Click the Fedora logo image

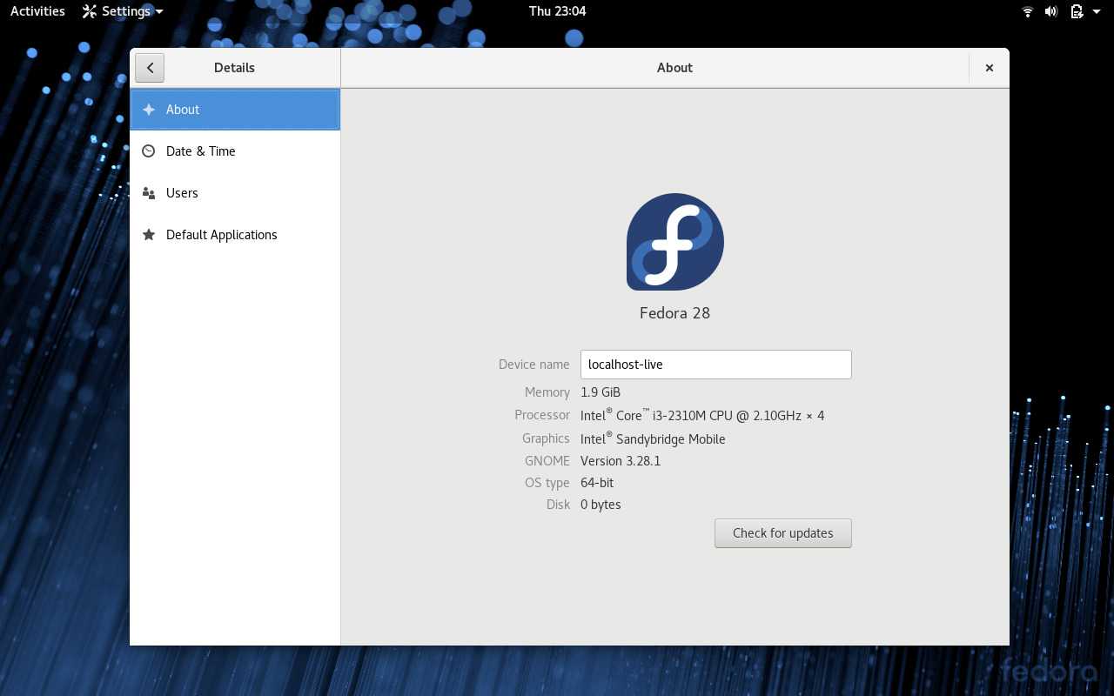tap(674, 242)
